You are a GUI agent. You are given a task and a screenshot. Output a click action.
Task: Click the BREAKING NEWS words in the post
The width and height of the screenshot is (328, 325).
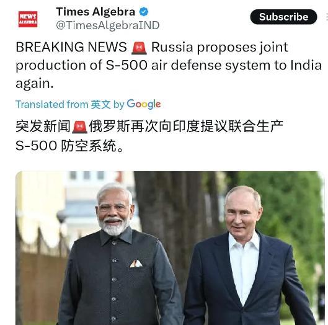(x=71, y=47)
